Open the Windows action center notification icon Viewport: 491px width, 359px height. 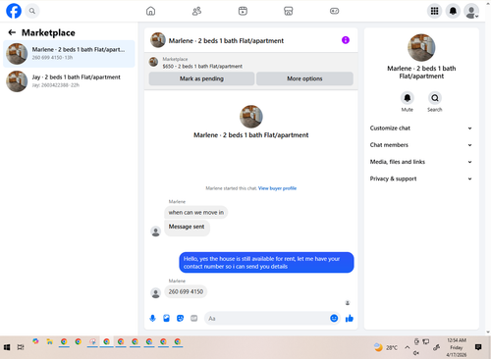point(478,347)
